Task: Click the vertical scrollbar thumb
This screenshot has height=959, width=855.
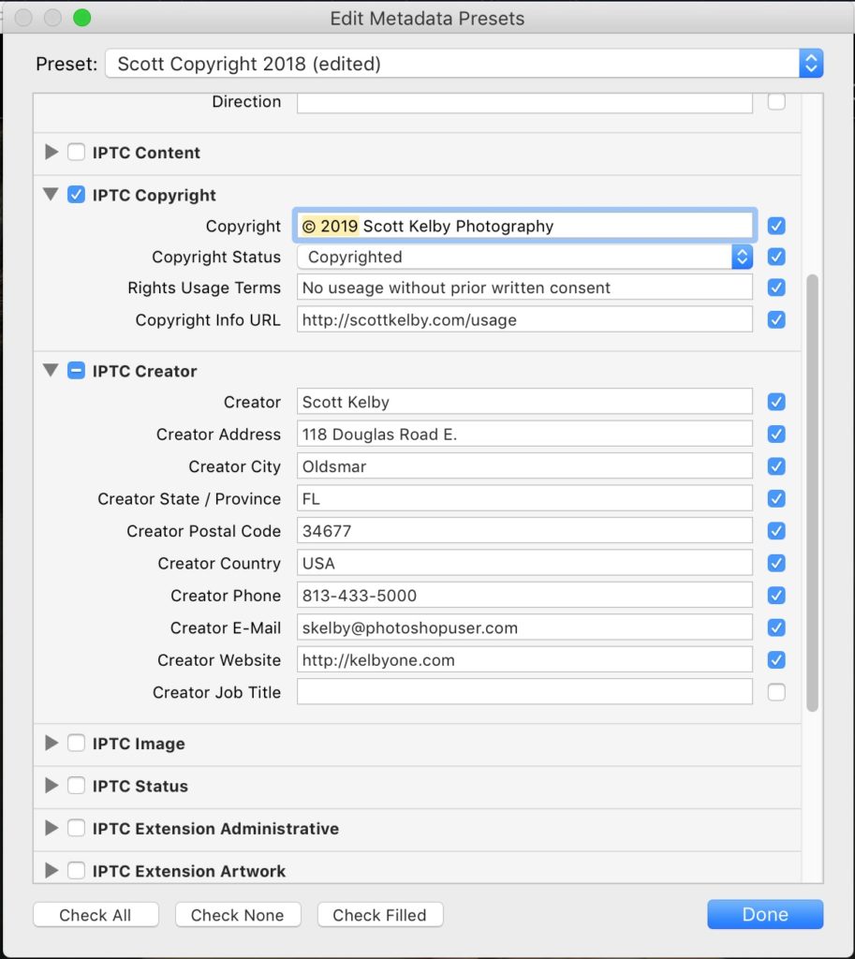Action: 812,493
